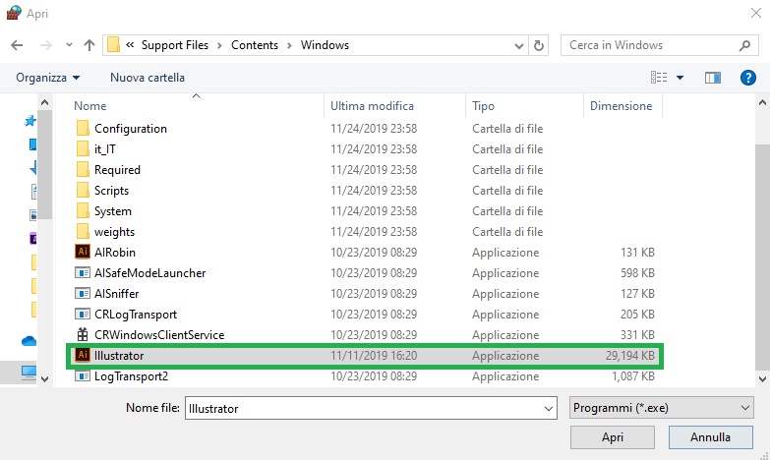Select the Configuration folder name

pos(131,129)
